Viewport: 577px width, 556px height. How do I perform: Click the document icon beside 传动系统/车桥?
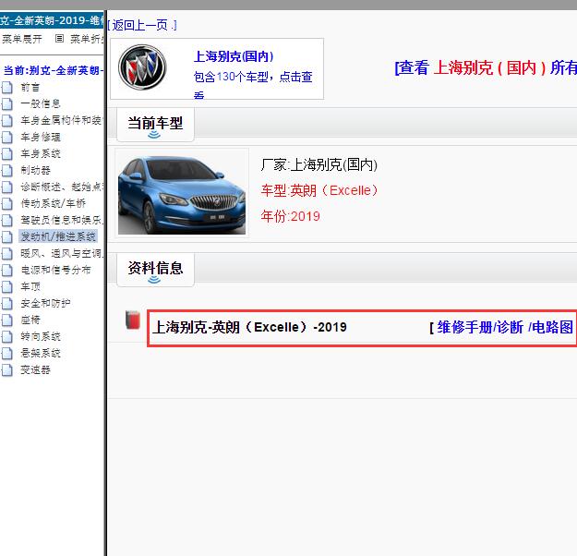point(7,203)
